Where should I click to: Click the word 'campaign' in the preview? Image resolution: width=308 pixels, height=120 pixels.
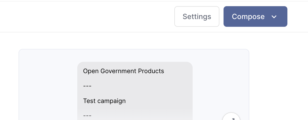[112, 101]
